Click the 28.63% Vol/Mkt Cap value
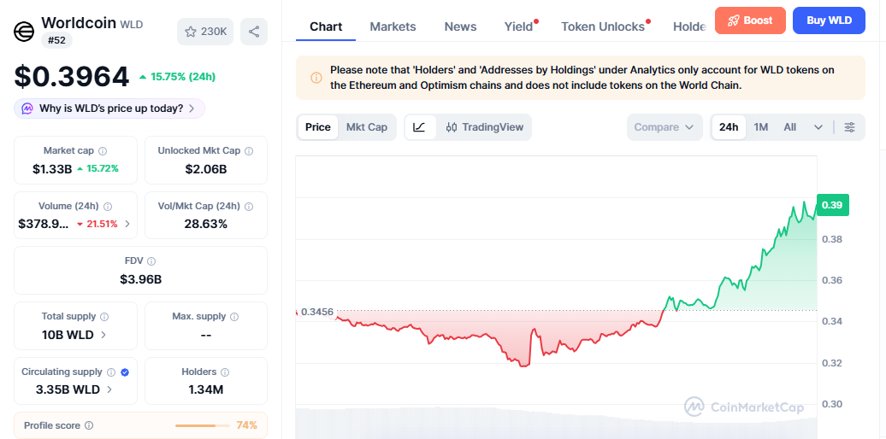886x439 pixels. (x=205, y=224)
